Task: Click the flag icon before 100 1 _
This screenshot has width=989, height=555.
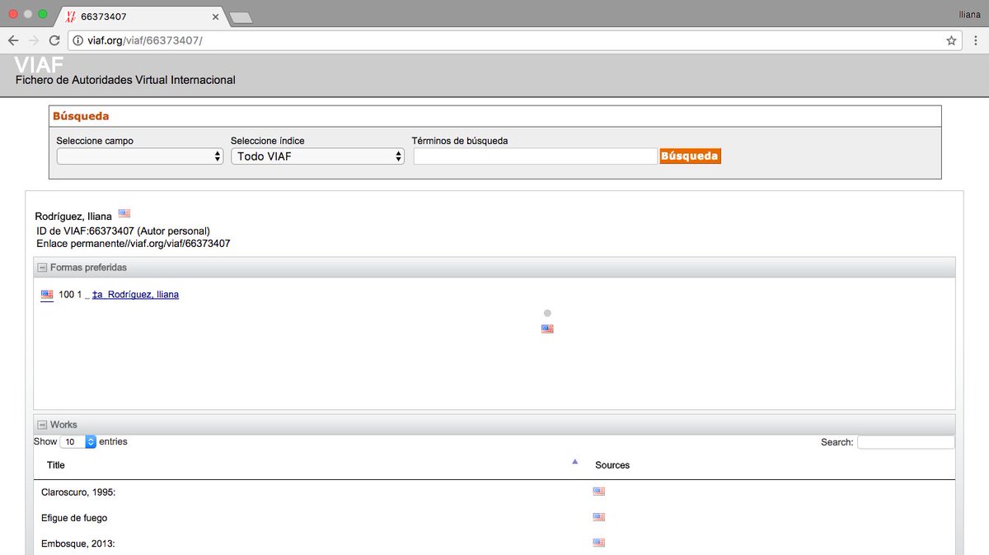Action: click(47, 294)
